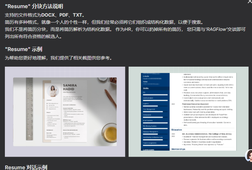Viewport: 252px width, 170px height.
Task: Click the 'Resume 对话示例' heading
Action: (x=26, y=167)
